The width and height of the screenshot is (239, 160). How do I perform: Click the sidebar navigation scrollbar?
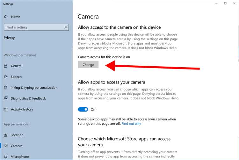(72, 67)
